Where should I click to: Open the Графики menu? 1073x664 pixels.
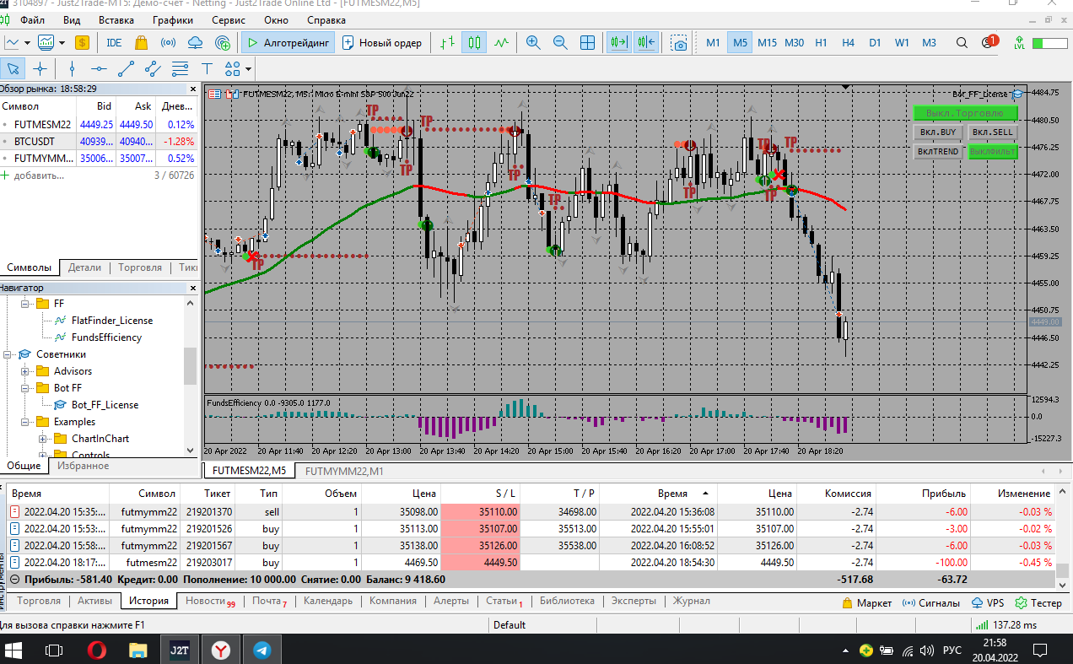[173, 19]
